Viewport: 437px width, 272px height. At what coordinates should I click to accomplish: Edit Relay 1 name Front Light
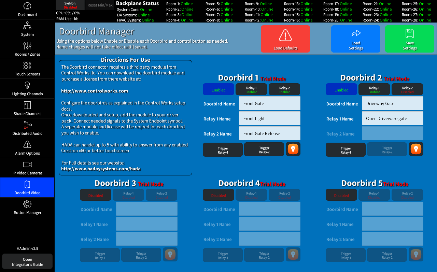point(270,118)
